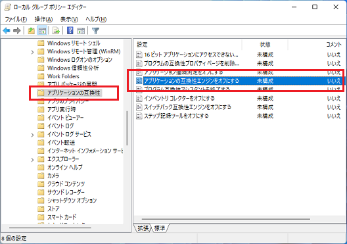The width and height of the screenshot is (347, 244).
Task: Click いいえ comment of インベントリ コレクター row
Action: pos(334,98)
